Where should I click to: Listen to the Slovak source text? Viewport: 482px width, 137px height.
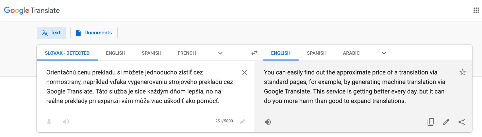coord(66,122)
